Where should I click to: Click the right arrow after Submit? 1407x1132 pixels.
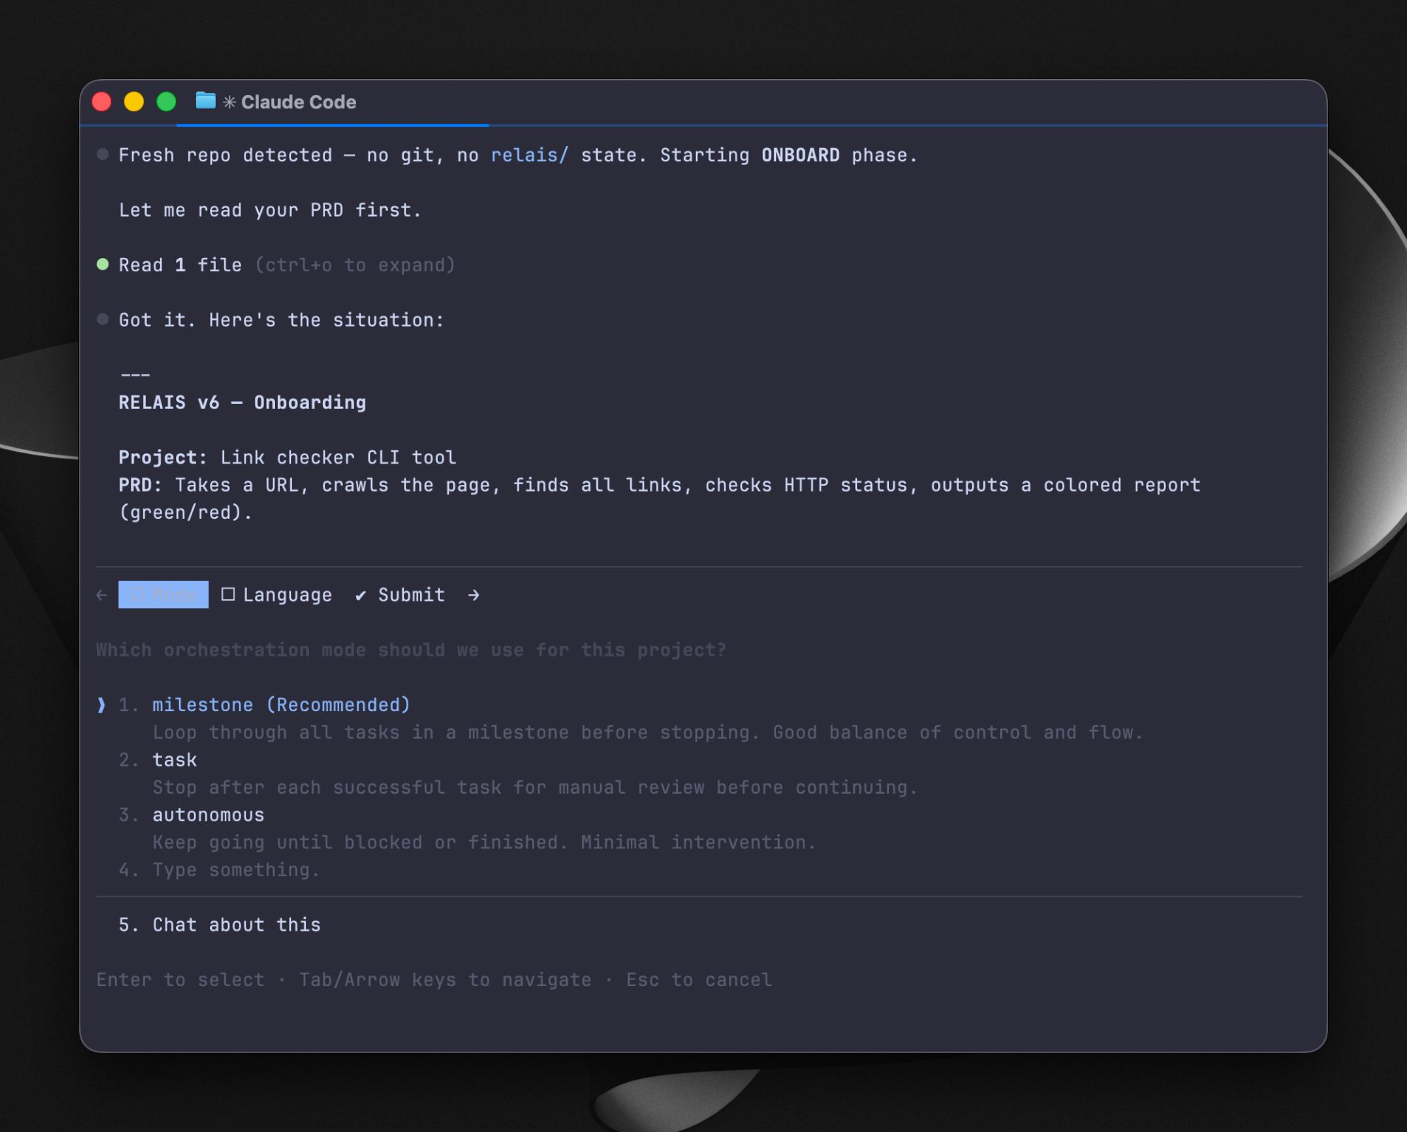(474, 595)
